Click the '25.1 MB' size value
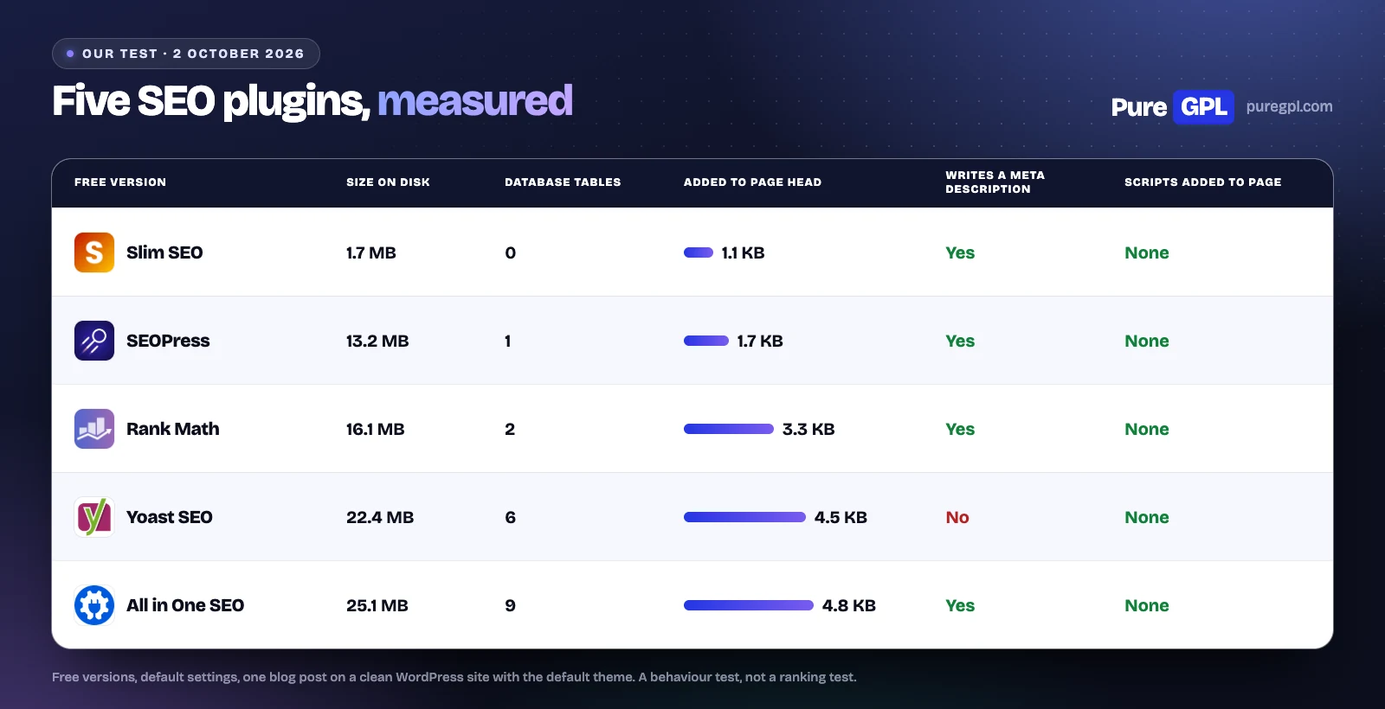 coord(377,605)
